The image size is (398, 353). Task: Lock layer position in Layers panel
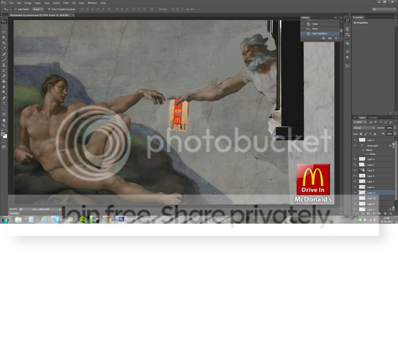point(370,134)
